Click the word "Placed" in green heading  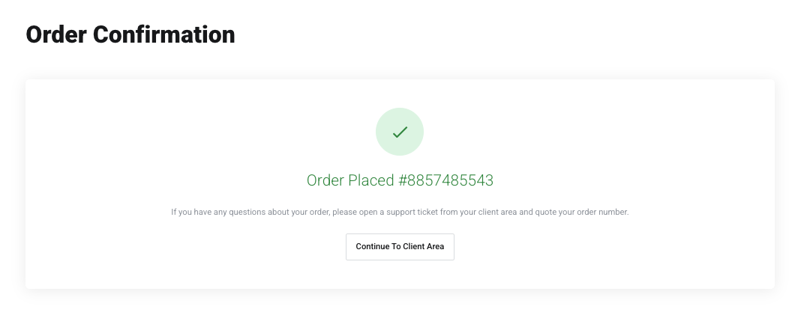pyautogui.click(x=372, y=180)
